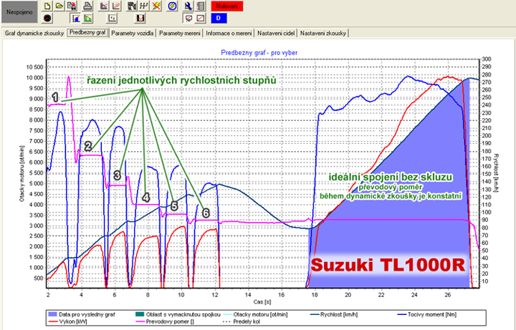Click the red Nulovani button
Viewport: 516px width, 330px height.
coord(227,6)
